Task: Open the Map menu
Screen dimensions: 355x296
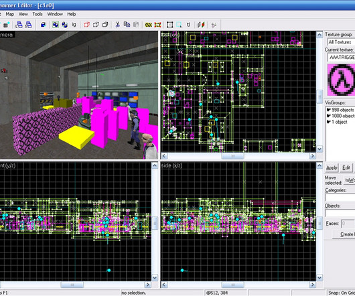Action: [10, 14]
